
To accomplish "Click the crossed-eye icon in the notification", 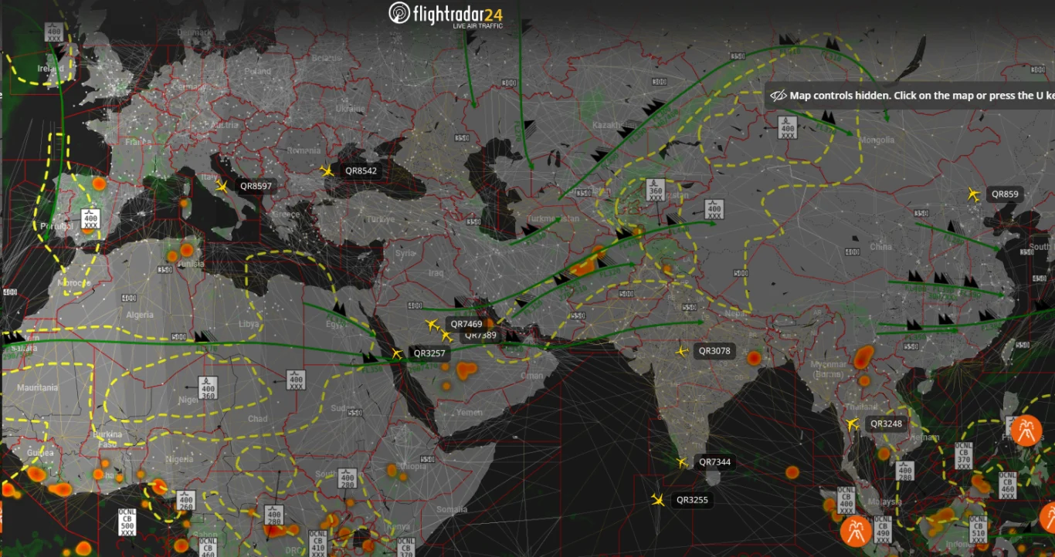I will (778, 96).
